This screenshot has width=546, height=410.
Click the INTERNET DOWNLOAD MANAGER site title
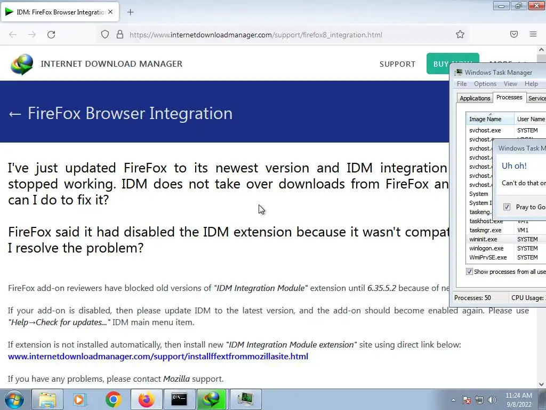click(x=111, y=64)
